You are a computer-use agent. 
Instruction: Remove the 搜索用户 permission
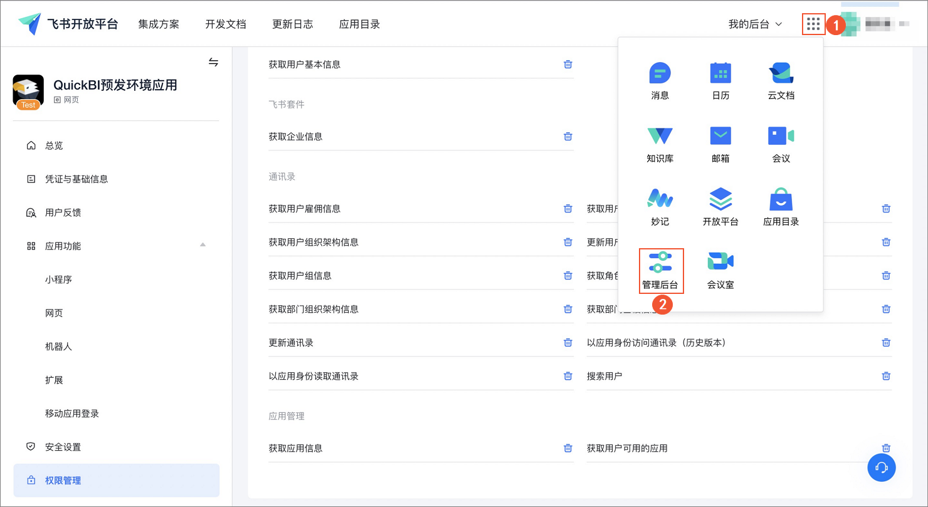887,376
